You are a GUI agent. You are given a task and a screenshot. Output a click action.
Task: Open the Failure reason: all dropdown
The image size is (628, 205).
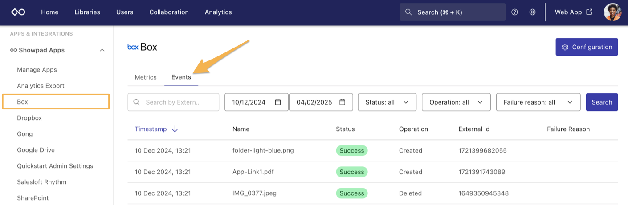point(538,102)
